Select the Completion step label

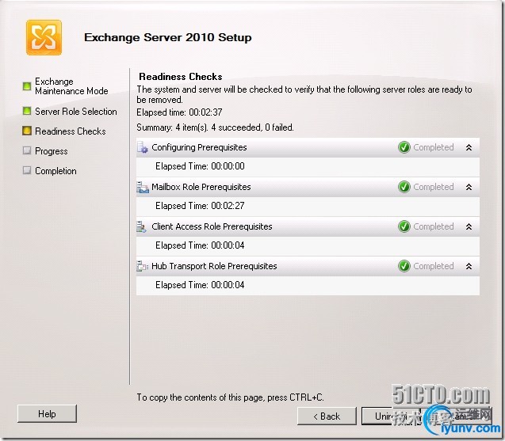point(55,171)
